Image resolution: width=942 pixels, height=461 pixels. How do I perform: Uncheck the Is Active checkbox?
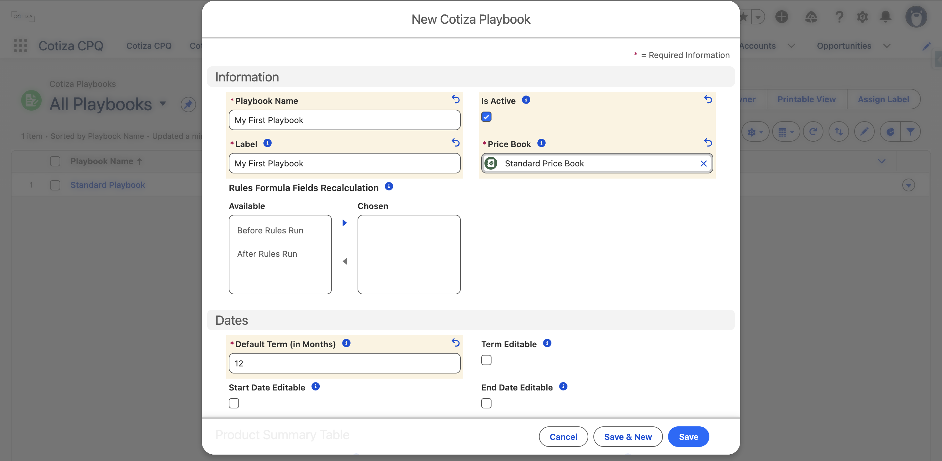pos(486,117)
